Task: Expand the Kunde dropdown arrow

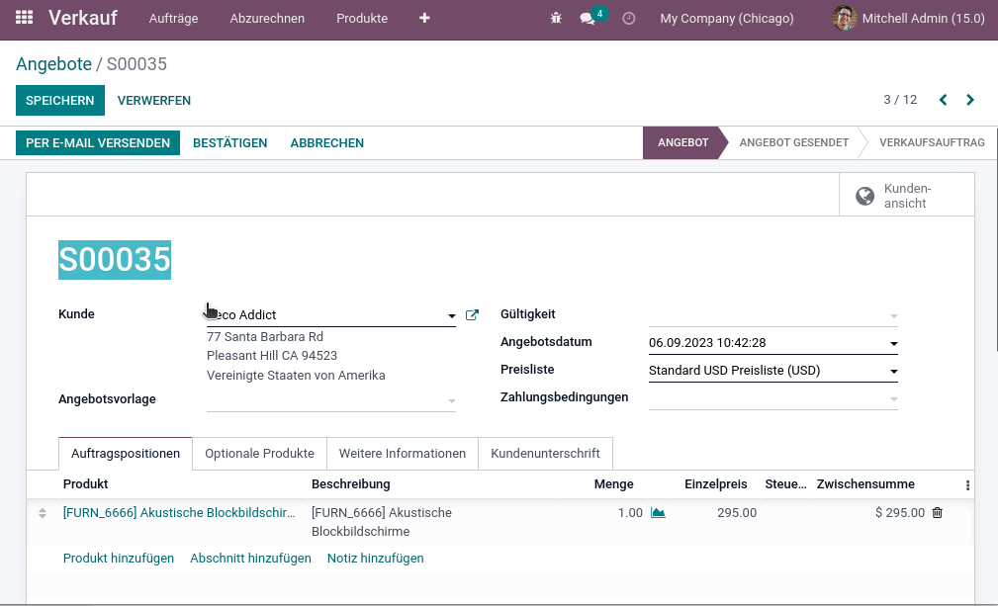Action: click(451, 315)
